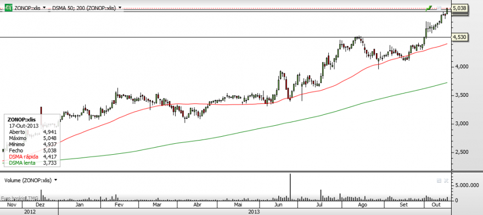Image resolution: width=483 pixels, height=215 pixels.
Task: Click the 'Fuso horário: TMG' timezone label
Action: pos(20,199)
